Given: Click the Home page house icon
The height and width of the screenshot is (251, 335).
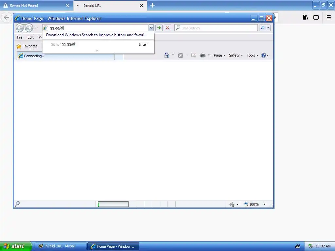Looking at the screenshot, I should [x=167, y=55].
